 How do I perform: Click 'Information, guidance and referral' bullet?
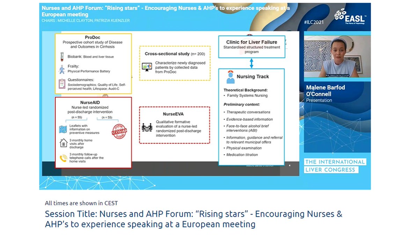tap(255, 140)
